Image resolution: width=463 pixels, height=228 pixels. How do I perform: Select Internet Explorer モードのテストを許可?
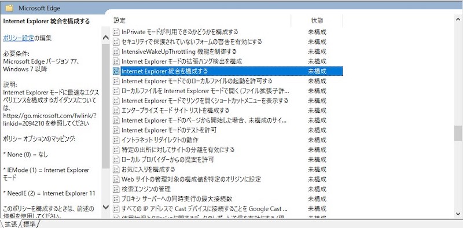[169, 130]
